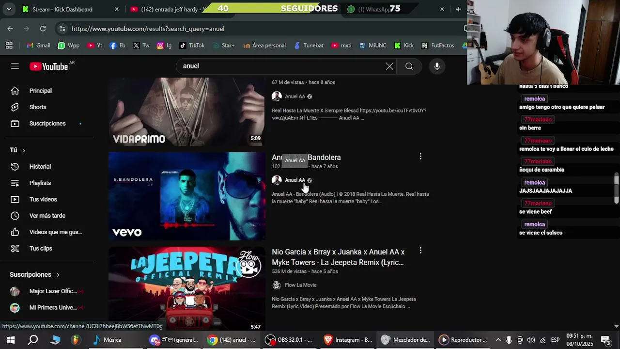Open the mxti bookmark

341,46
